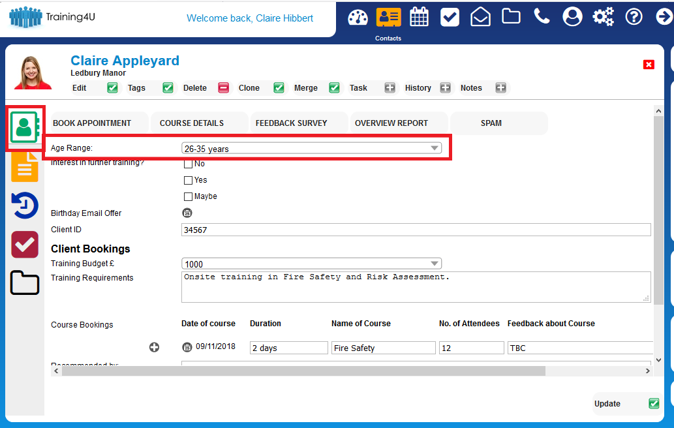The width and height of the screenshot is (674, 428).
Task: Open the user profile icon
Action: tap(572, 17)
